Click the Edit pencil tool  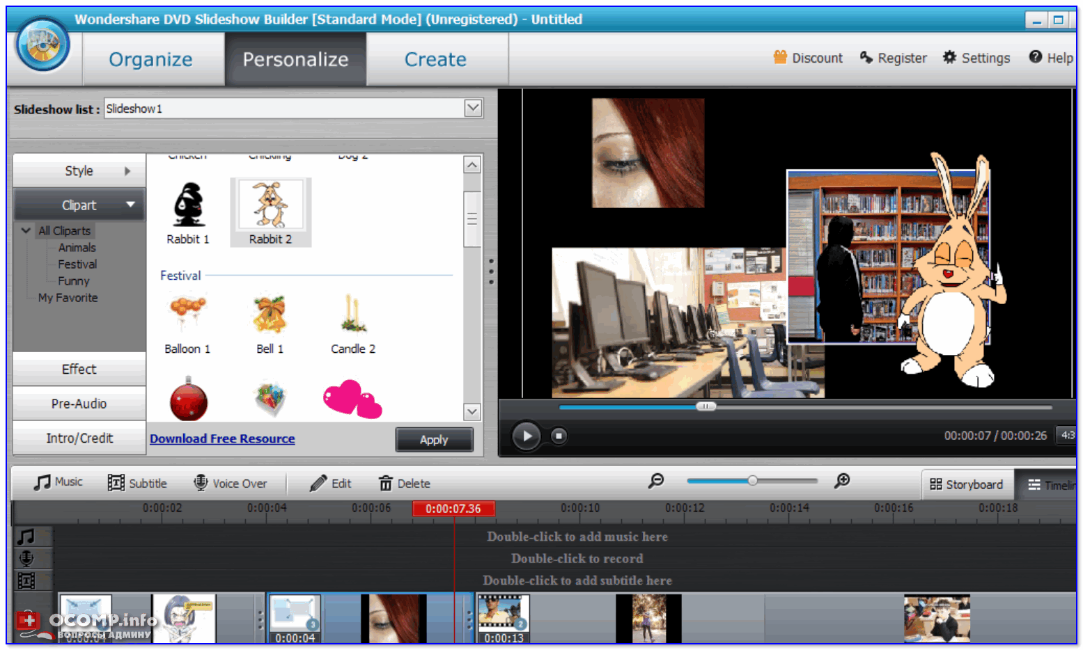click(x=331, y=483)
